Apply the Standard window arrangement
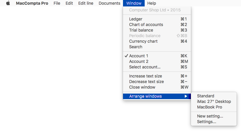Viewport: 241px width, 131px height. click(214, 96)
